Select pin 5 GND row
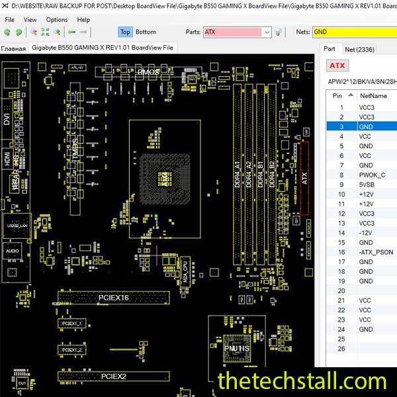The image size is (397, 397). click(x=362, y=146)
